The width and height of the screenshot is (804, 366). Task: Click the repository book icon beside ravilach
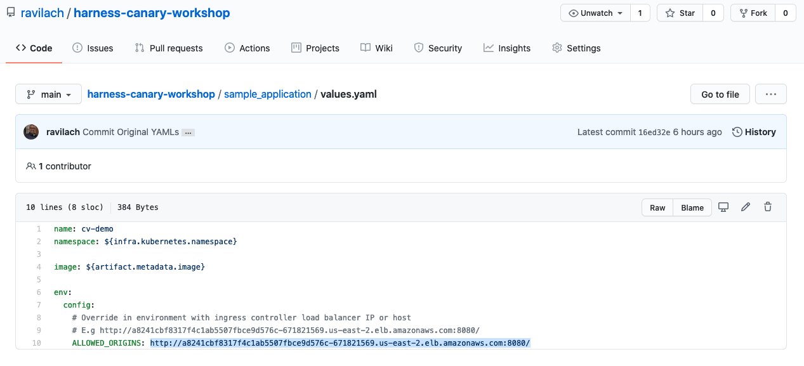11,13
